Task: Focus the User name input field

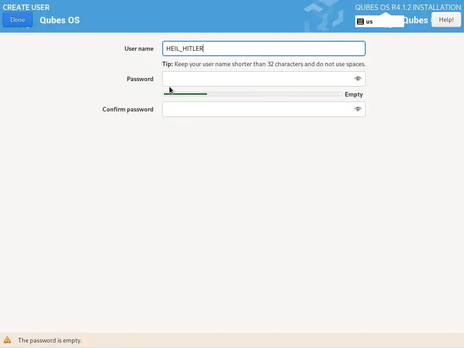Action: (264, 48)
